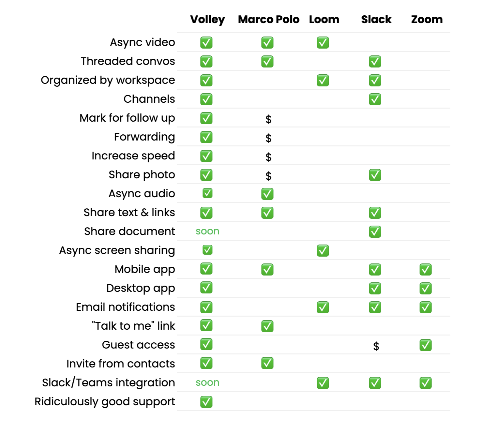Click Zoom's Desktop app checkmark

(426, 288)
